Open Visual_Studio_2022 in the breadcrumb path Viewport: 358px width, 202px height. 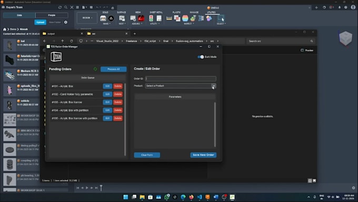107,41
